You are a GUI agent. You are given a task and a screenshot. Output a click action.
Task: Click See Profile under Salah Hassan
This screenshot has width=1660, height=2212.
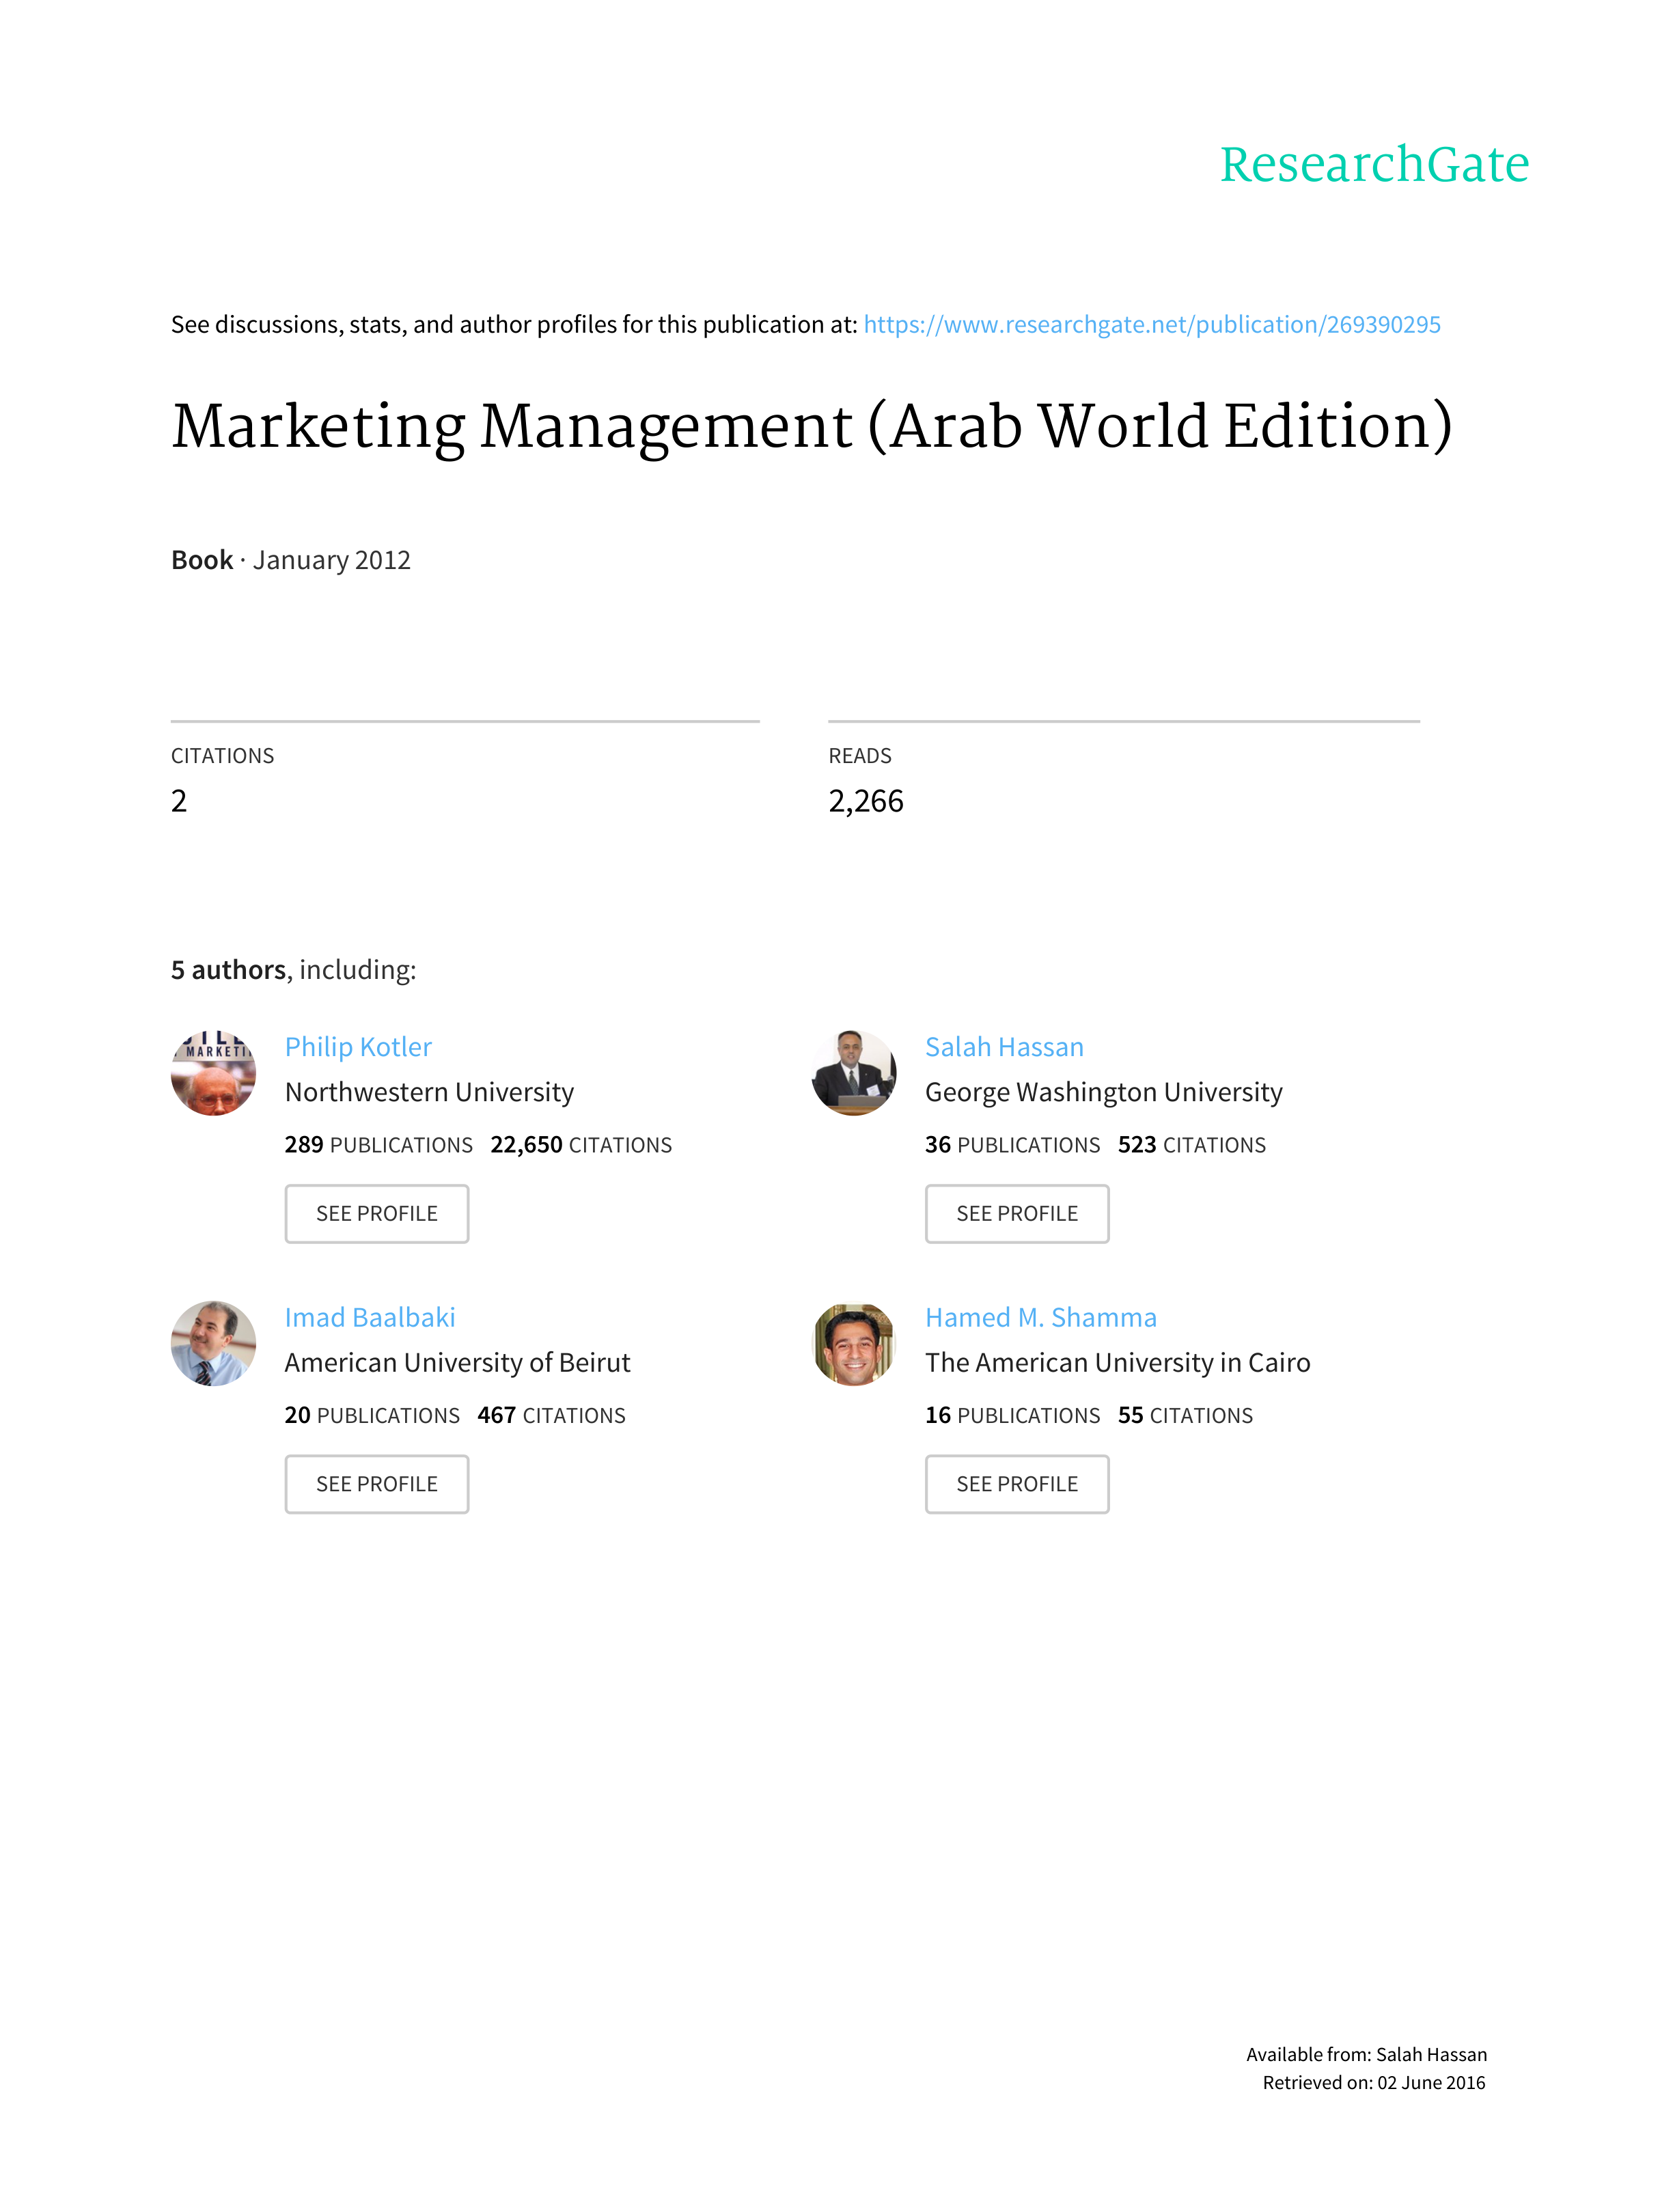[1017, 1214]
